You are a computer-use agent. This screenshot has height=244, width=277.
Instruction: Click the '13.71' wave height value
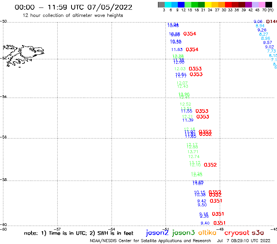(193, 152)
